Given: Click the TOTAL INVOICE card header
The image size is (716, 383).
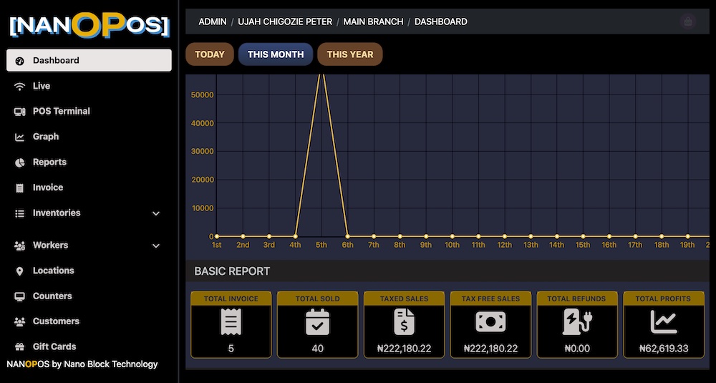Looking at the screenshot, I should (x=231, y=299).
